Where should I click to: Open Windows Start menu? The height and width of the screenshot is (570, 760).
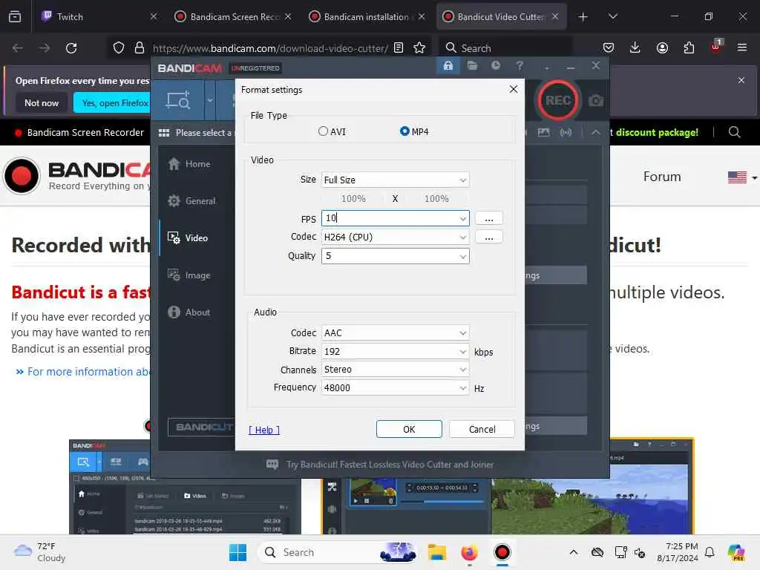click(x=237, y=552)
